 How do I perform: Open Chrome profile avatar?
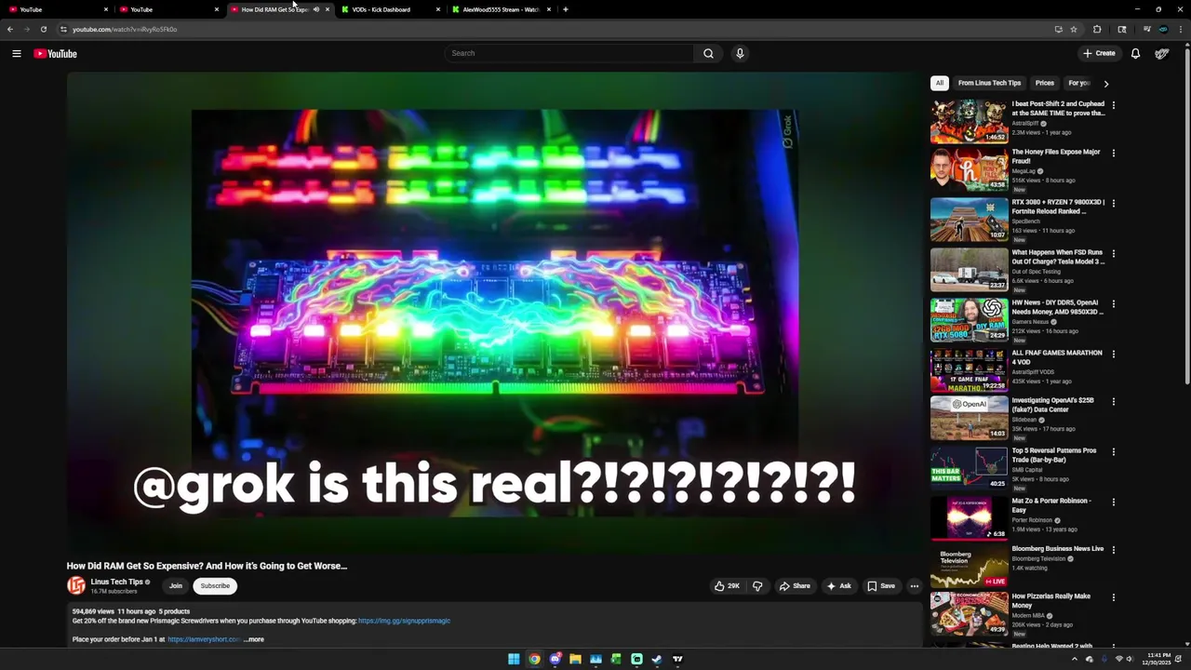coord(1163,29)
